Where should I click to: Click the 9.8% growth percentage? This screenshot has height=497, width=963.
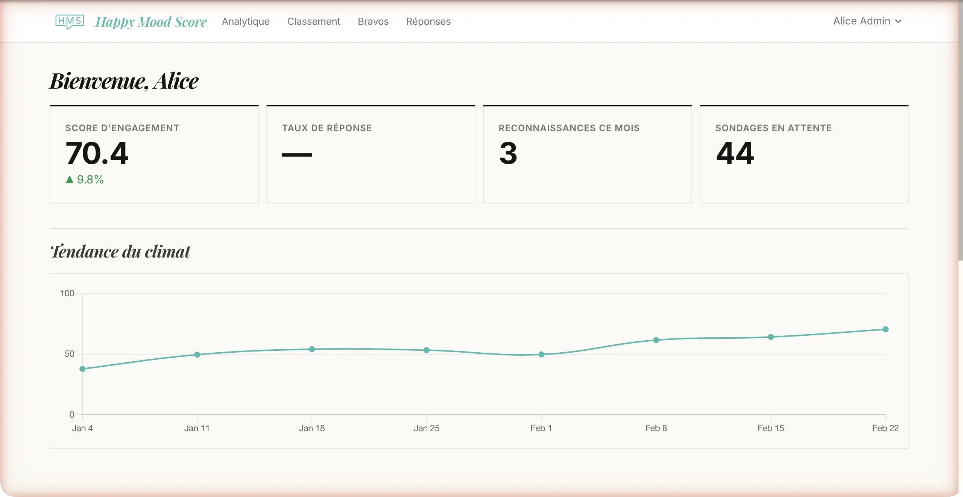(x=90, y=180)
